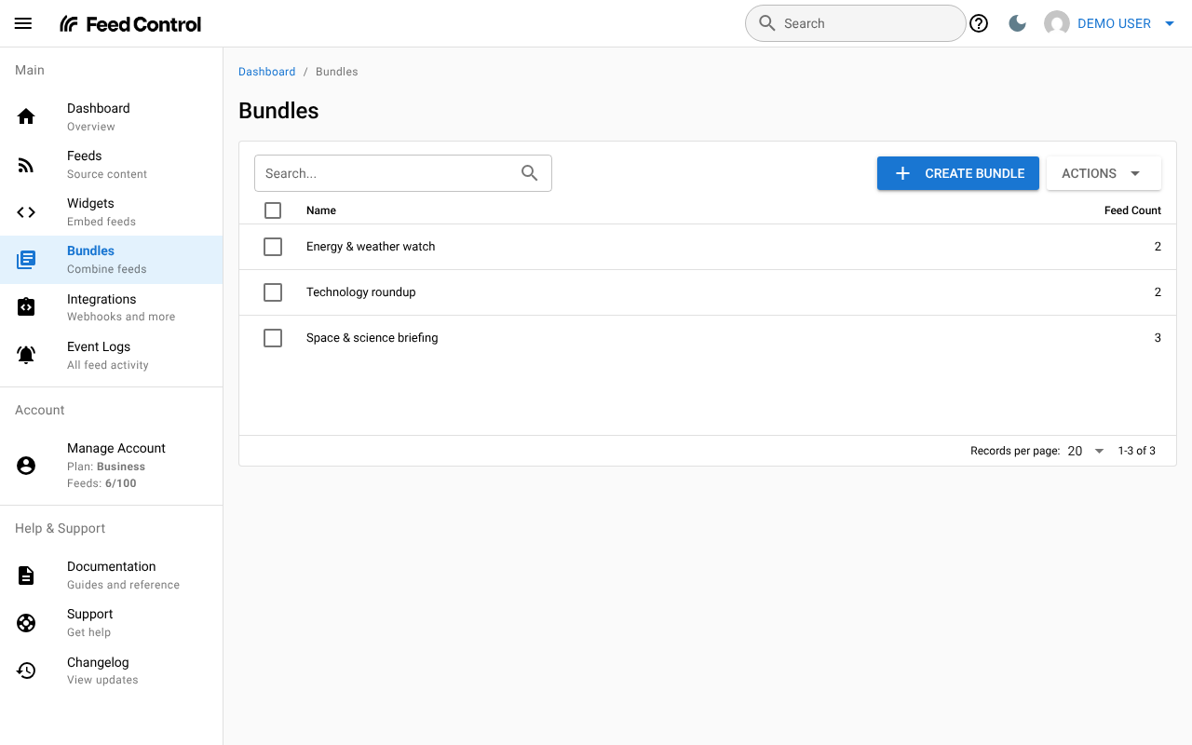This screenshot has height=745, width=1192.
Task: Click the Changelog history icon
Action: 26,670
